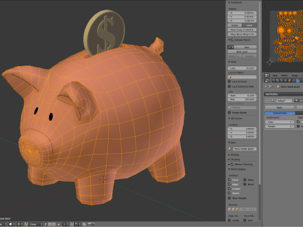
Task: Open UV editor type selector icon
Action: [x=267, y=75]
